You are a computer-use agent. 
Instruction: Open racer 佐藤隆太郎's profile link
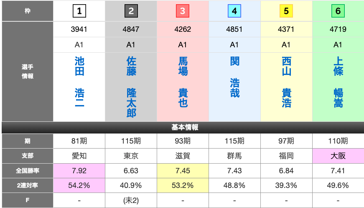click(131, 87)
